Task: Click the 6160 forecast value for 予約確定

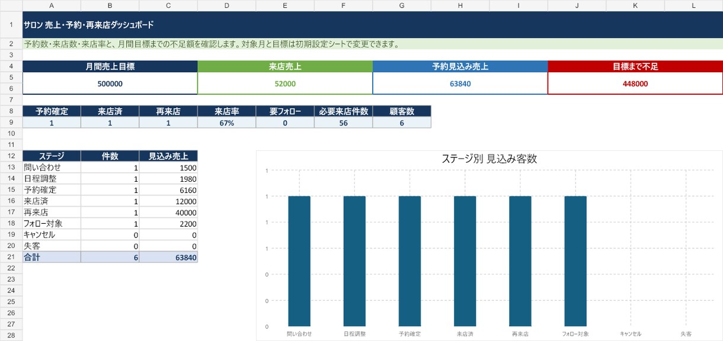Action: pyautogui.click(x=168, y=190)
